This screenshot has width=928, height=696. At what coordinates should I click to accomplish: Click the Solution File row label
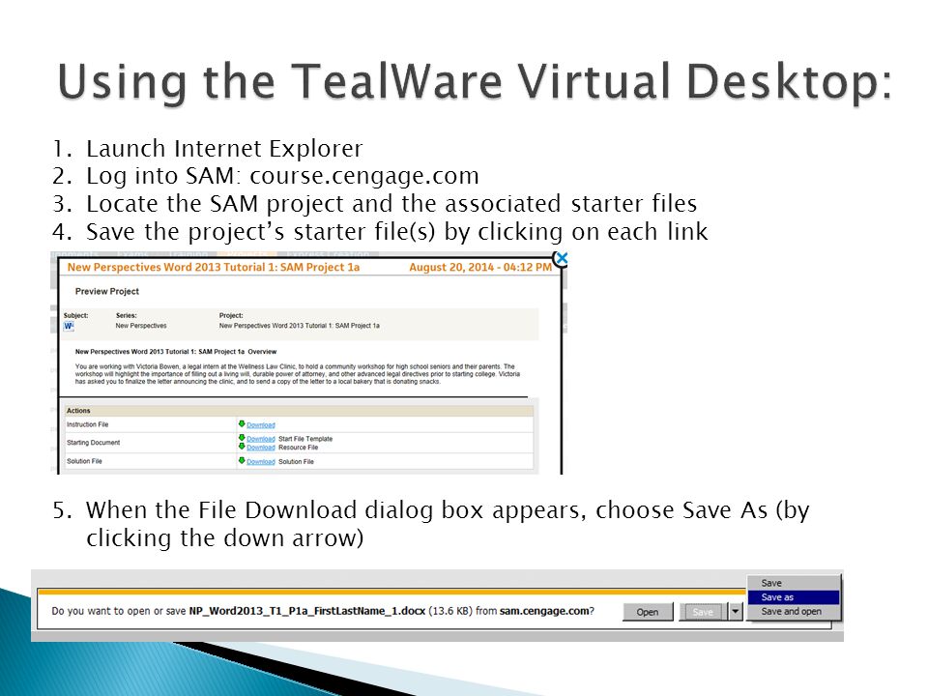[85, 461]
